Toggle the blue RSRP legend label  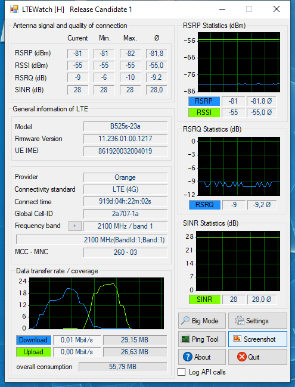(204, 101)
